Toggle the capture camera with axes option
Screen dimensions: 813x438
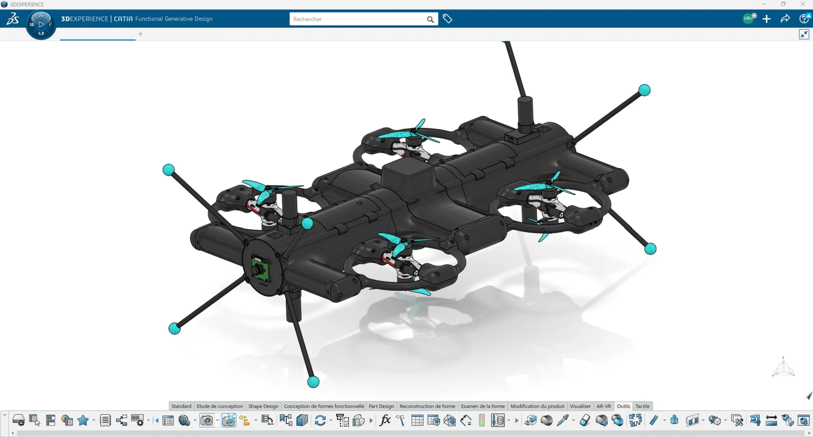[x=229, y=420]
